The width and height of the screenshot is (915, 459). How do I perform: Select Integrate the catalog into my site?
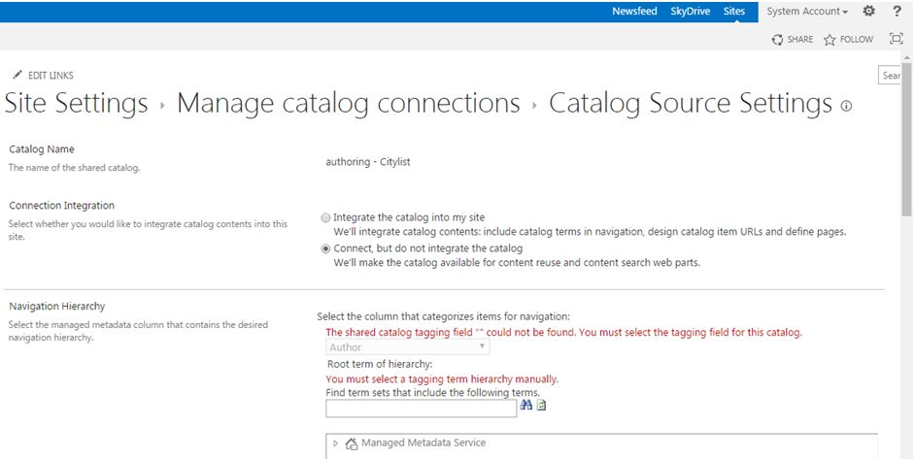click(x=326, y=218)
